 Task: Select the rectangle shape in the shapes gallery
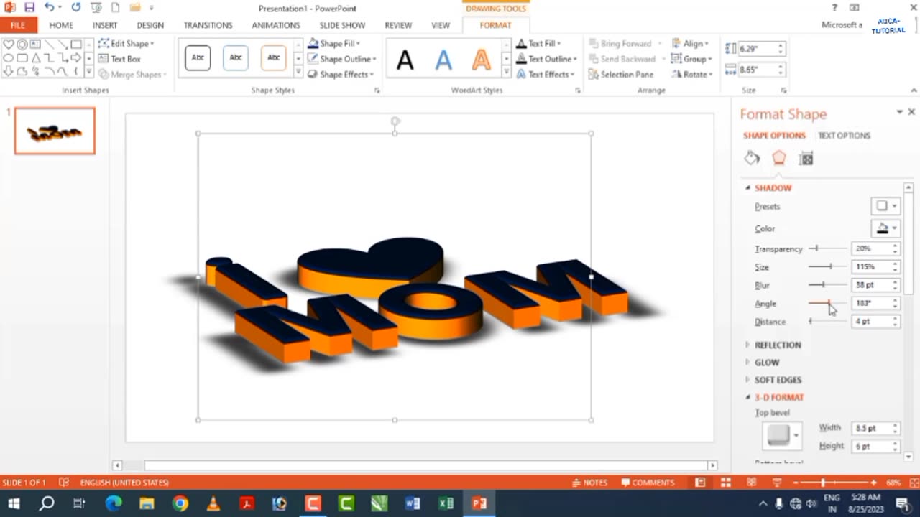point(75,45)
